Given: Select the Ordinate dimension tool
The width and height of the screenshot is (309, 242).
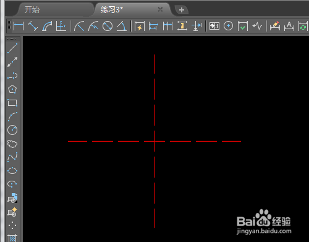Looking at the screenshot, I should coord(61,26).
